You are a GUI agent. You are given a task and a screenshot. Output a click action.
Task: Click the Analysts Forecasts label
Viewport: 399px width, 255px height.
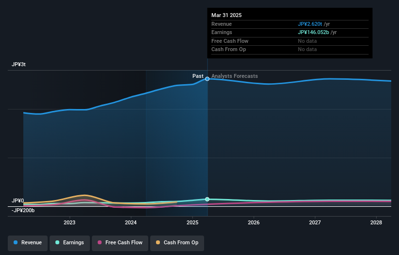(235, 76)
